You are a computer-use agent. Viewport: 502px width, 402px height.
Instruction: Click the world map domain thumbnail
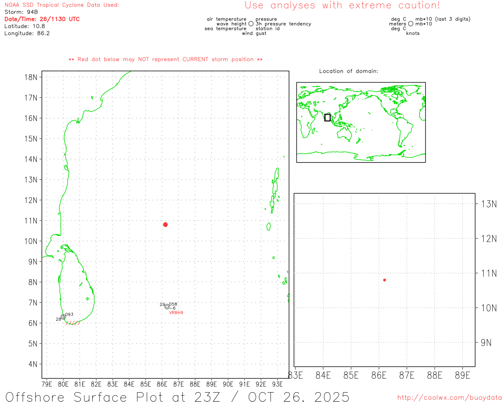tap(361, 122)
